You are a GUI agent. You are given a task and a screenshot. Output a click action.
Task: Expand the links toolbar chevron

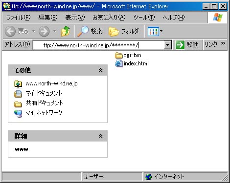[x=223, y=43]
